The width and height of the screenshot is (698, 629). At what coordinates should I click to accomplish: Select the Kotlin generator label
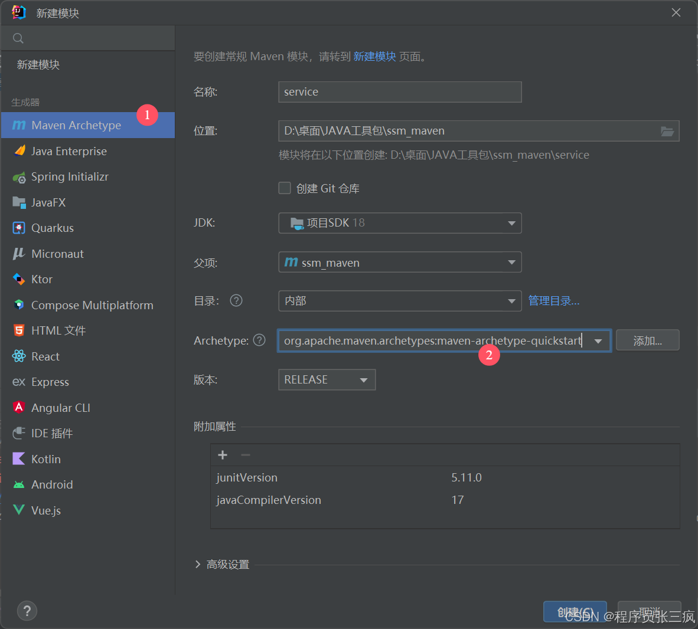tap(46, 459)
